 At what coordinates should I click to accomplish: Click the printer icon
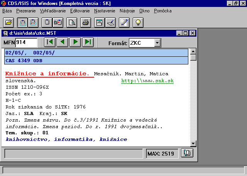coord(86,22)
